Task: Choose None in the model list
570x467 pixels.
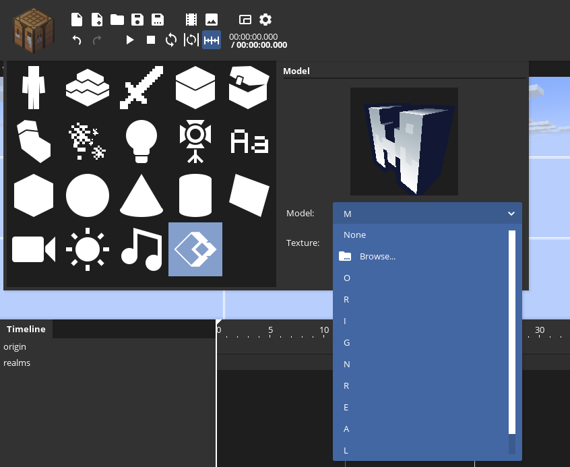Action: pos(354,235)
